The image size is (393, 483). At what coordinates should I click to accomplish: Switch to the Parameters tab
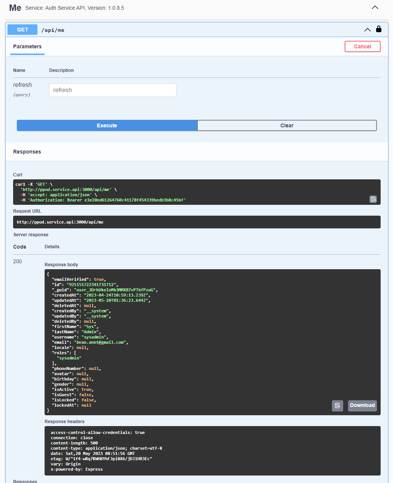(27, 46)
